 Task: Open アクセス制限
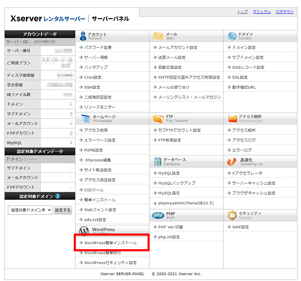point(96,130)
